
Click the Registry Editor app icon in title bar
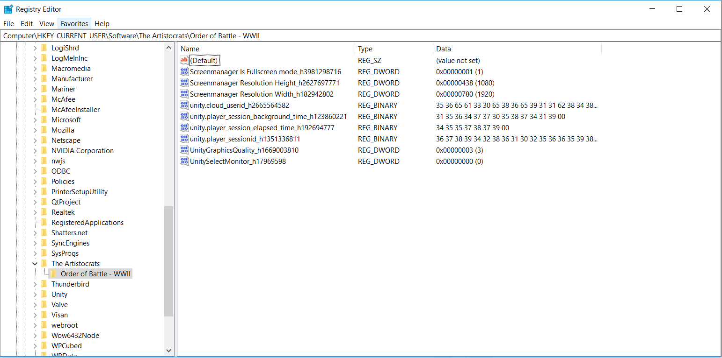tap(8, 9)
